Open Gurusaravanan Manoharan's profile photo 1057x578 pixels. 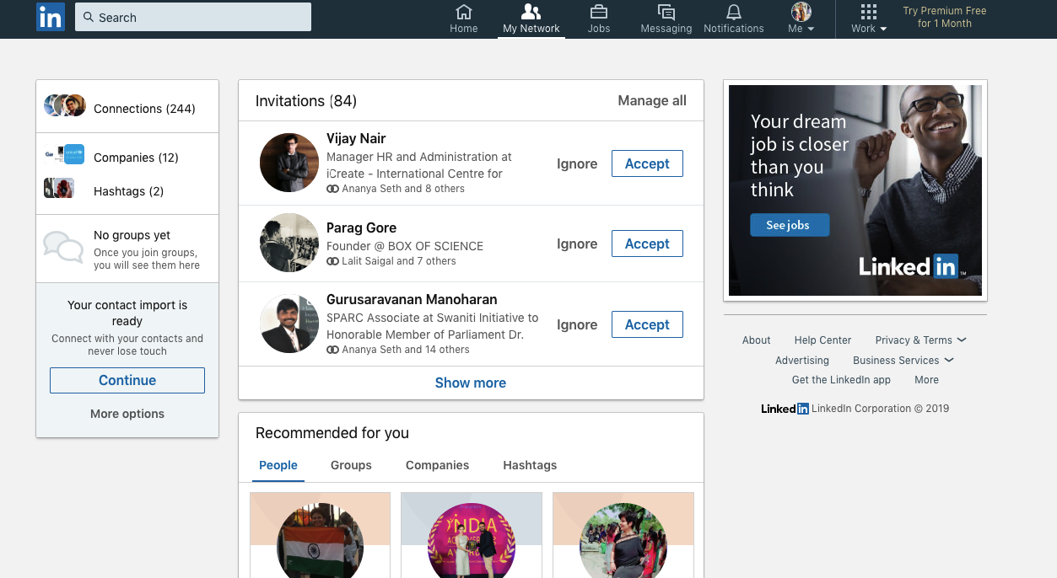[x=289, y=324]
